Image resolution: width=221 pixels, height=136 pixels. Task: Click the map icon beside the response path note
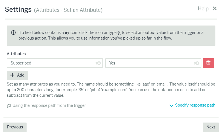click(9, 106)
